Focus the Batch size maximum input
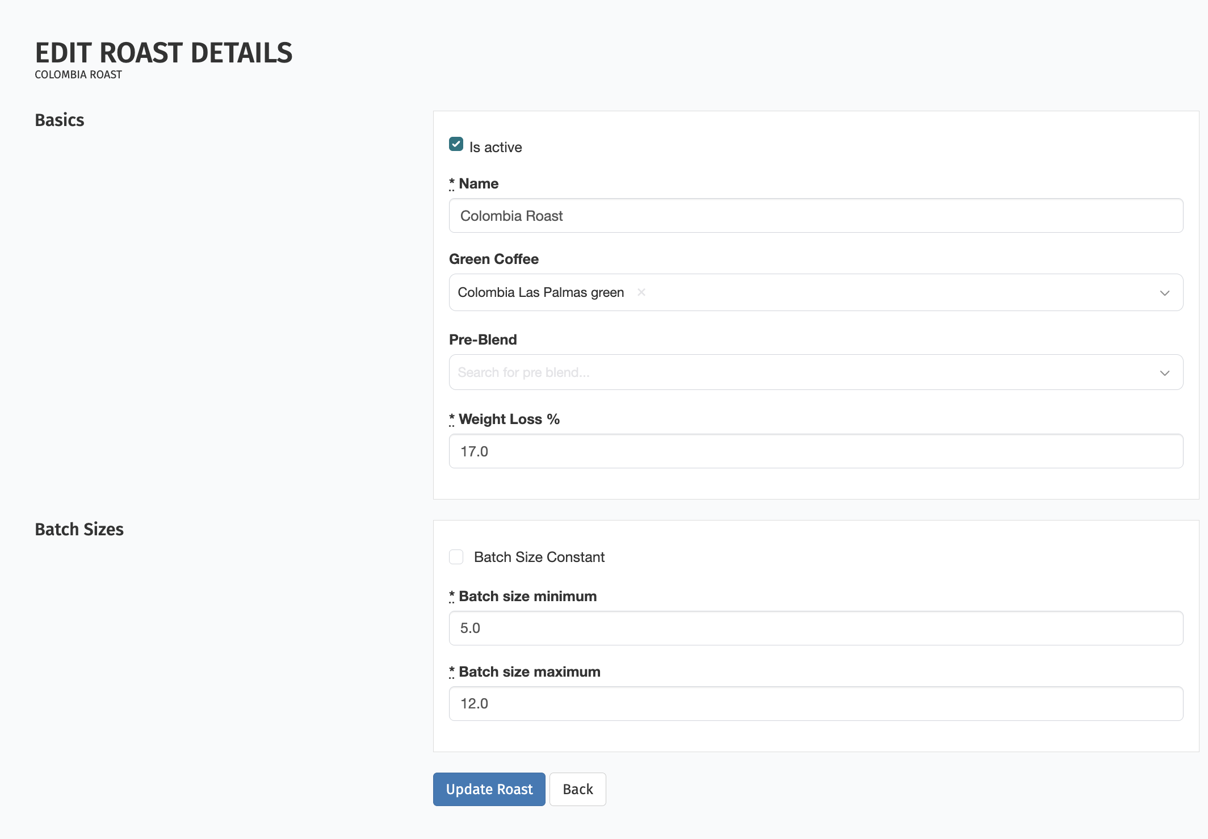 [815, 704]
